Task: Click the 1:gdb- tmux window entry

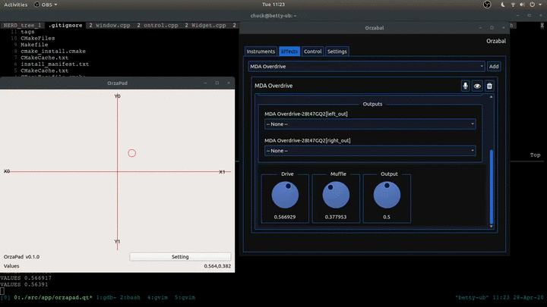Action: click(105, 298)
